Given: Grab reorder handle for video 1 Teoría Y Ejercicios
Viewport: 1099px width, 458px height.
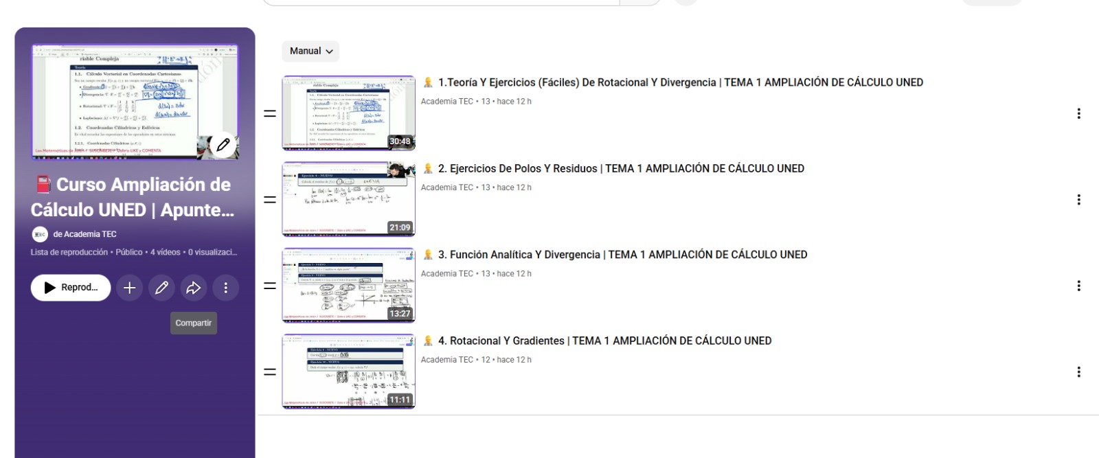Looking at the screenshot, I should (270, 113).
